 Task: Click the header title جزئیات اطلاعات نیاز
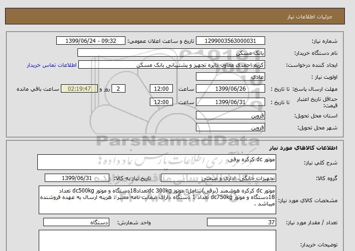point(309,17)
